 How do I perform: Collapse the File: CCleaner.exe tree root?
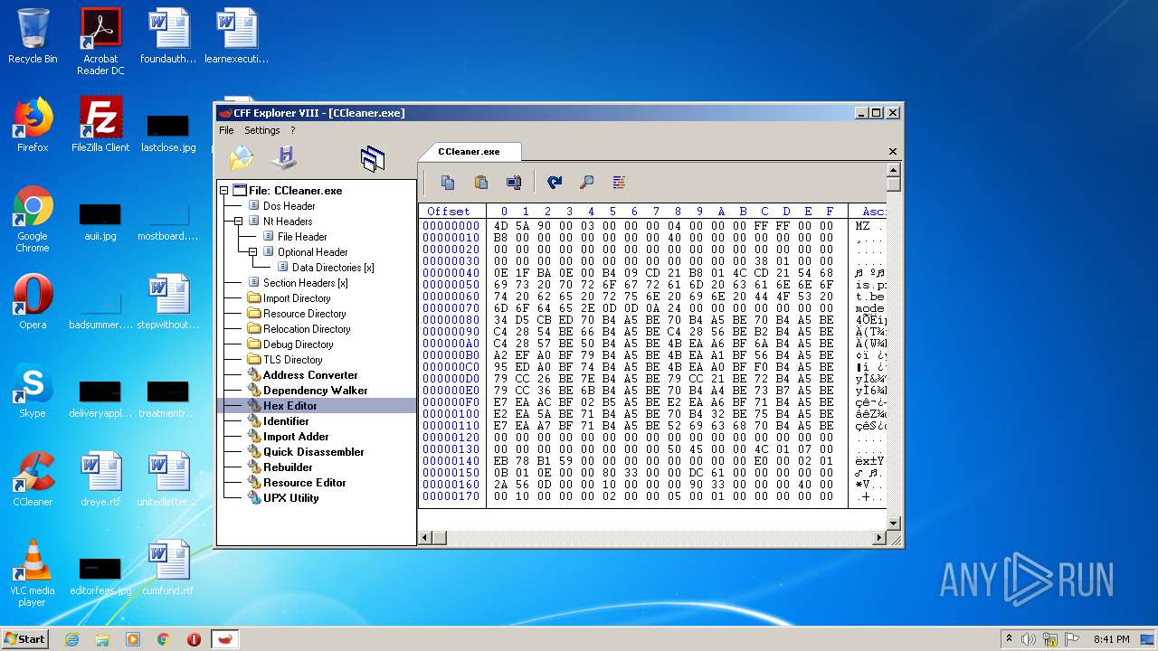coord(224,191)
